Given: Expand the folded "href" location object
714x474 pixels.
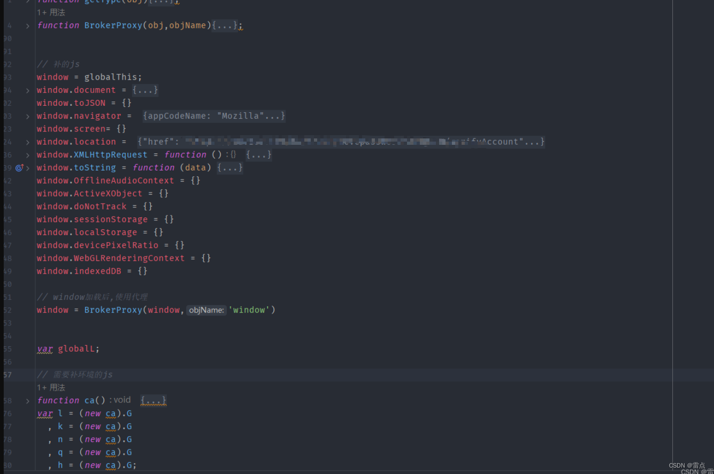Looking at the screenshot, I should [x=341, y=142].
